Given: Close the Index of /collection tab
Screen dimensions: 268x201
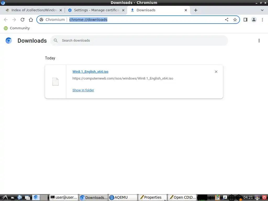Looking at the screenshot, I should pos(61,10).
